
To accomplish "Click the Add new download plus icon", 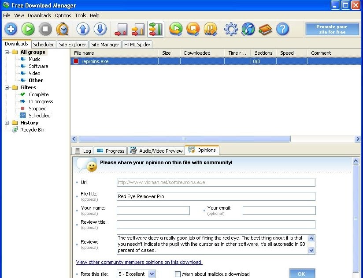I will 11,29.
